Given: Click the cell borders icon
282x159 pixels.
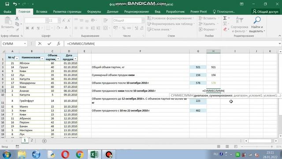Looking at the screenshot, I should point(48,28).
